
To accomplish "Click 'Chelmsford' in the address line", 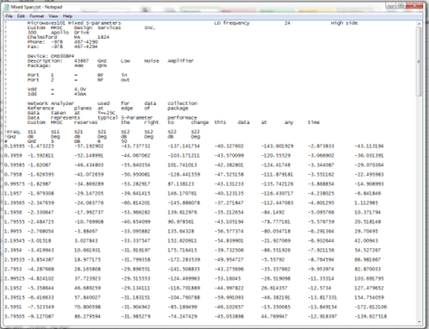I will pyautogui.click(x=42, y=37).
